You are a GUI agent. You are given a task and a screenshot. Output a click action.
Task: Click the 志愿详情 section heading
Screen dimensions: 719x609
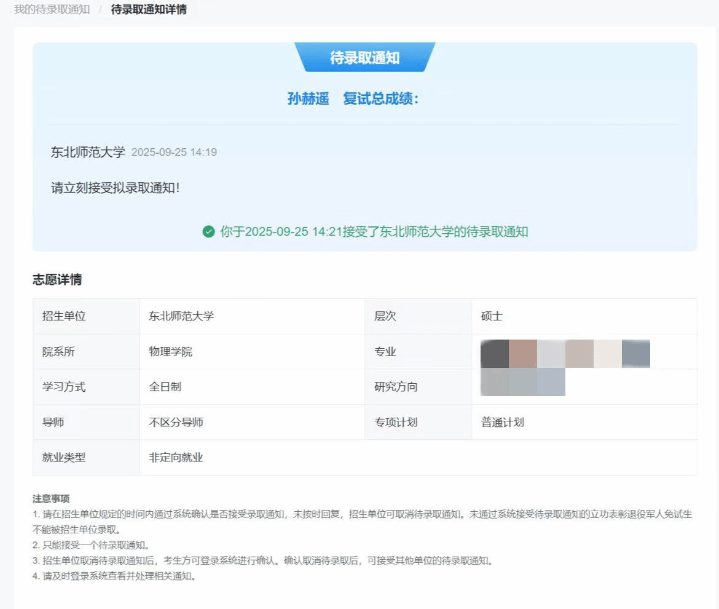[x=57, y=280]
